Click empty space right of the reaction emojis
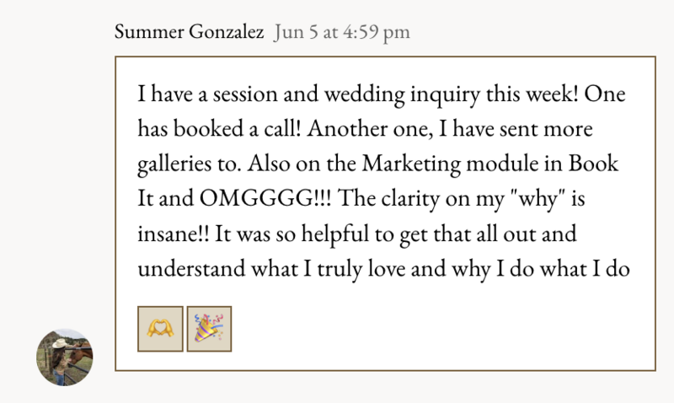 click(x=421, y=329)
